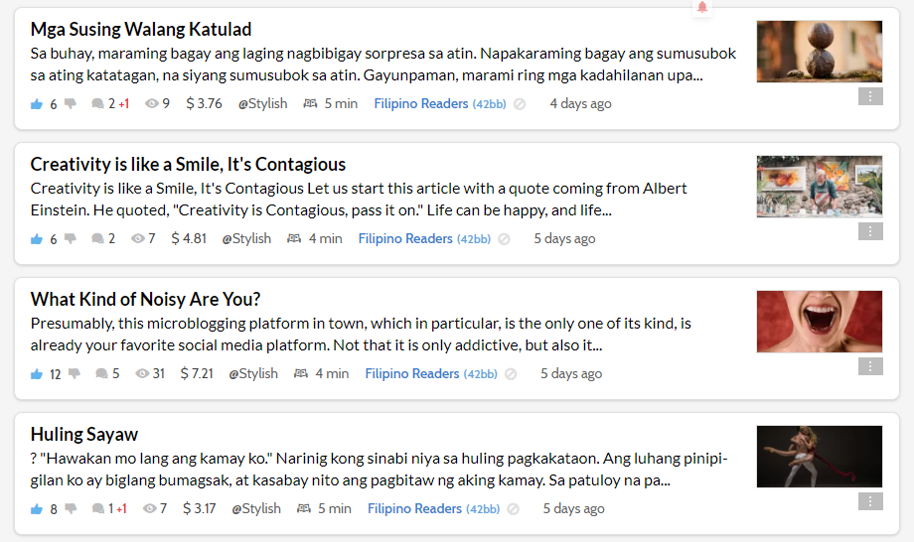Image resolution: width=914 pixels, height=542 pixels.
Task: Click thumbs up on Huling Sayaw post
Action: pyautogui.click(x=37, y=509)
